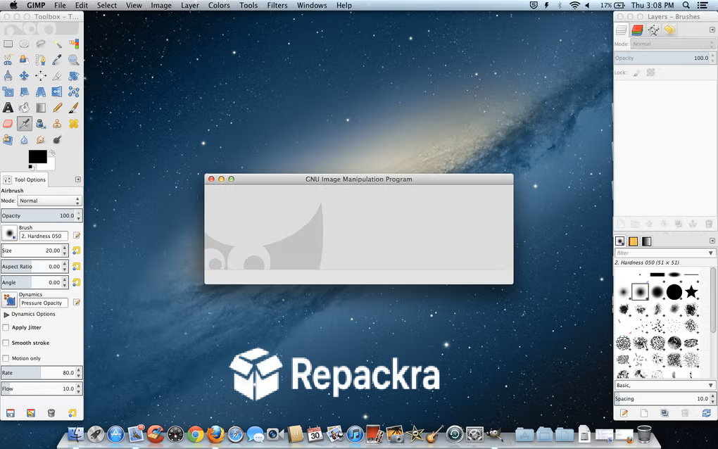Select the Cage Transform tool
Image resolution: width=718 pixels, height=449 pixels.
point(74,92)
